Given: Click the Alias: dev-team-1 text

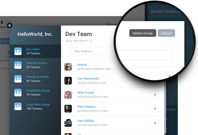Looking at the screenshot, I should pyautogui.click(x=77, y=41).
